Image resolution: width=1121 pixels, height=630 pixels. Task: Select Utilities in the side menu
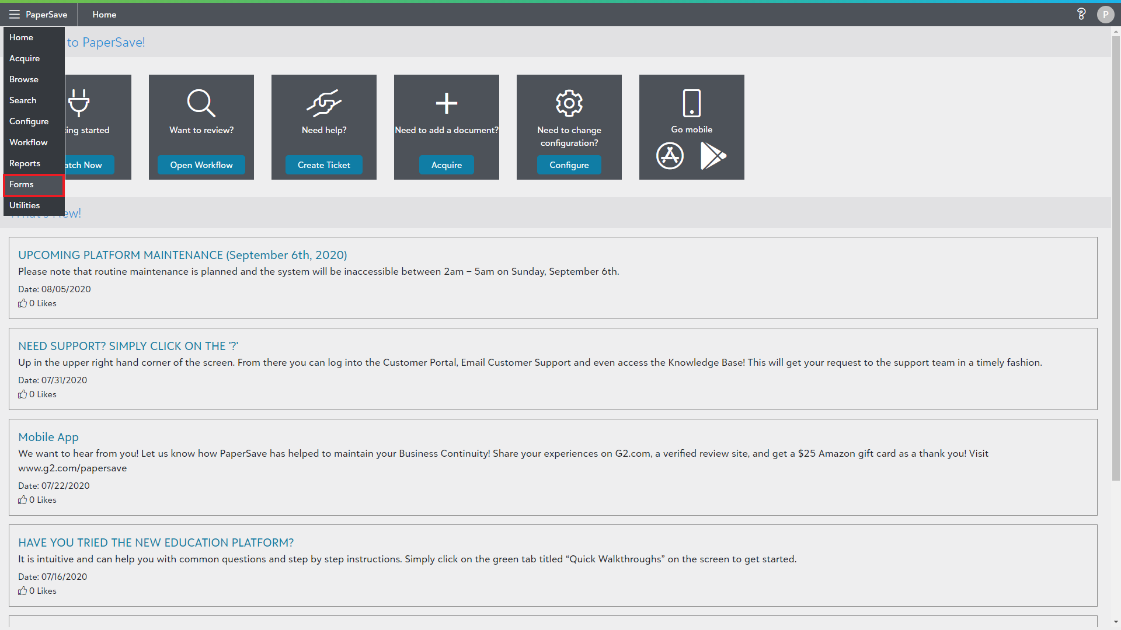pyautogui.click(x=34, y=205)
